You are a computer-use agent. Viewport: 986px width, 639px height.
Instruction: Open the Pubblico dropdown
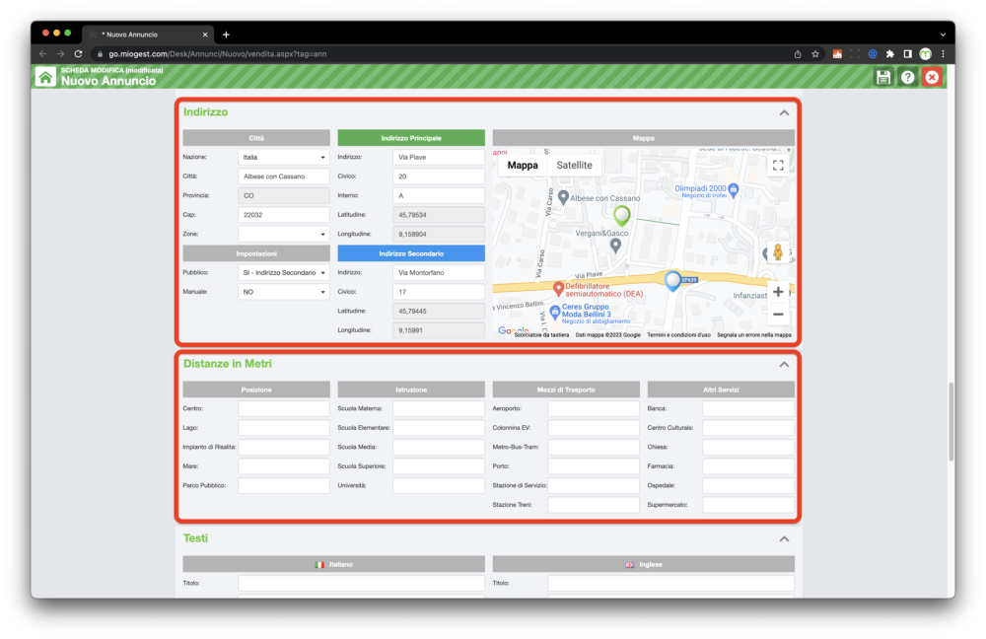click(284, 273)
